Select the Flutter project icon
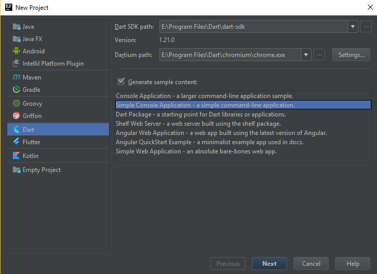This screenshot has height=274, width=377. click(x=16, y=142)
